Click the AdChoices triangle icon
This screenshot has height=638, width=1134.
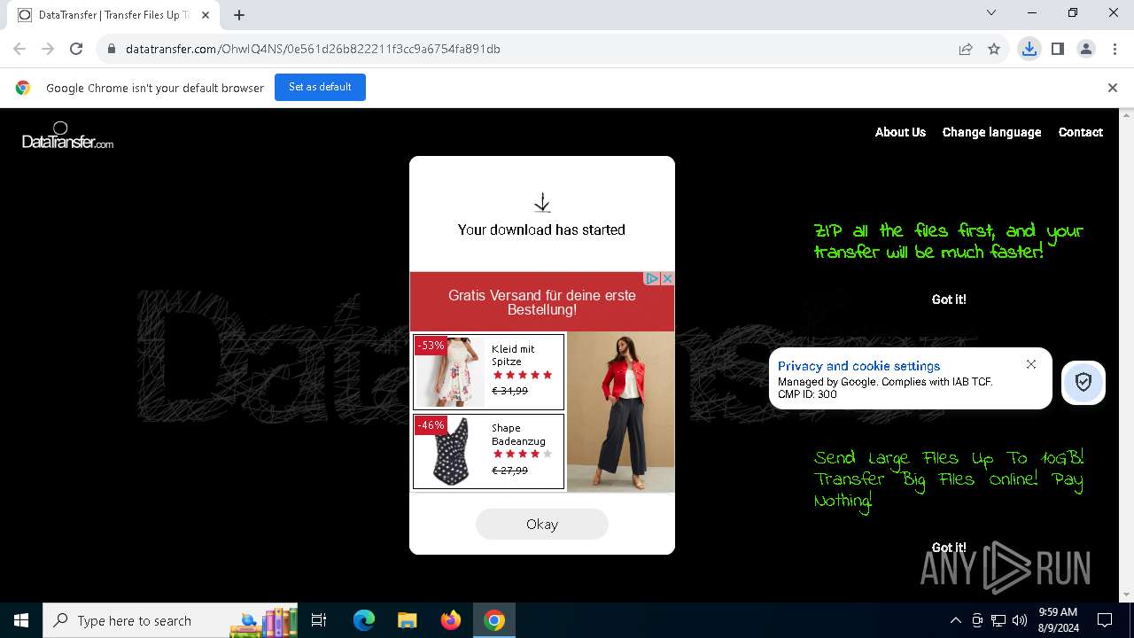click(651, 278)
